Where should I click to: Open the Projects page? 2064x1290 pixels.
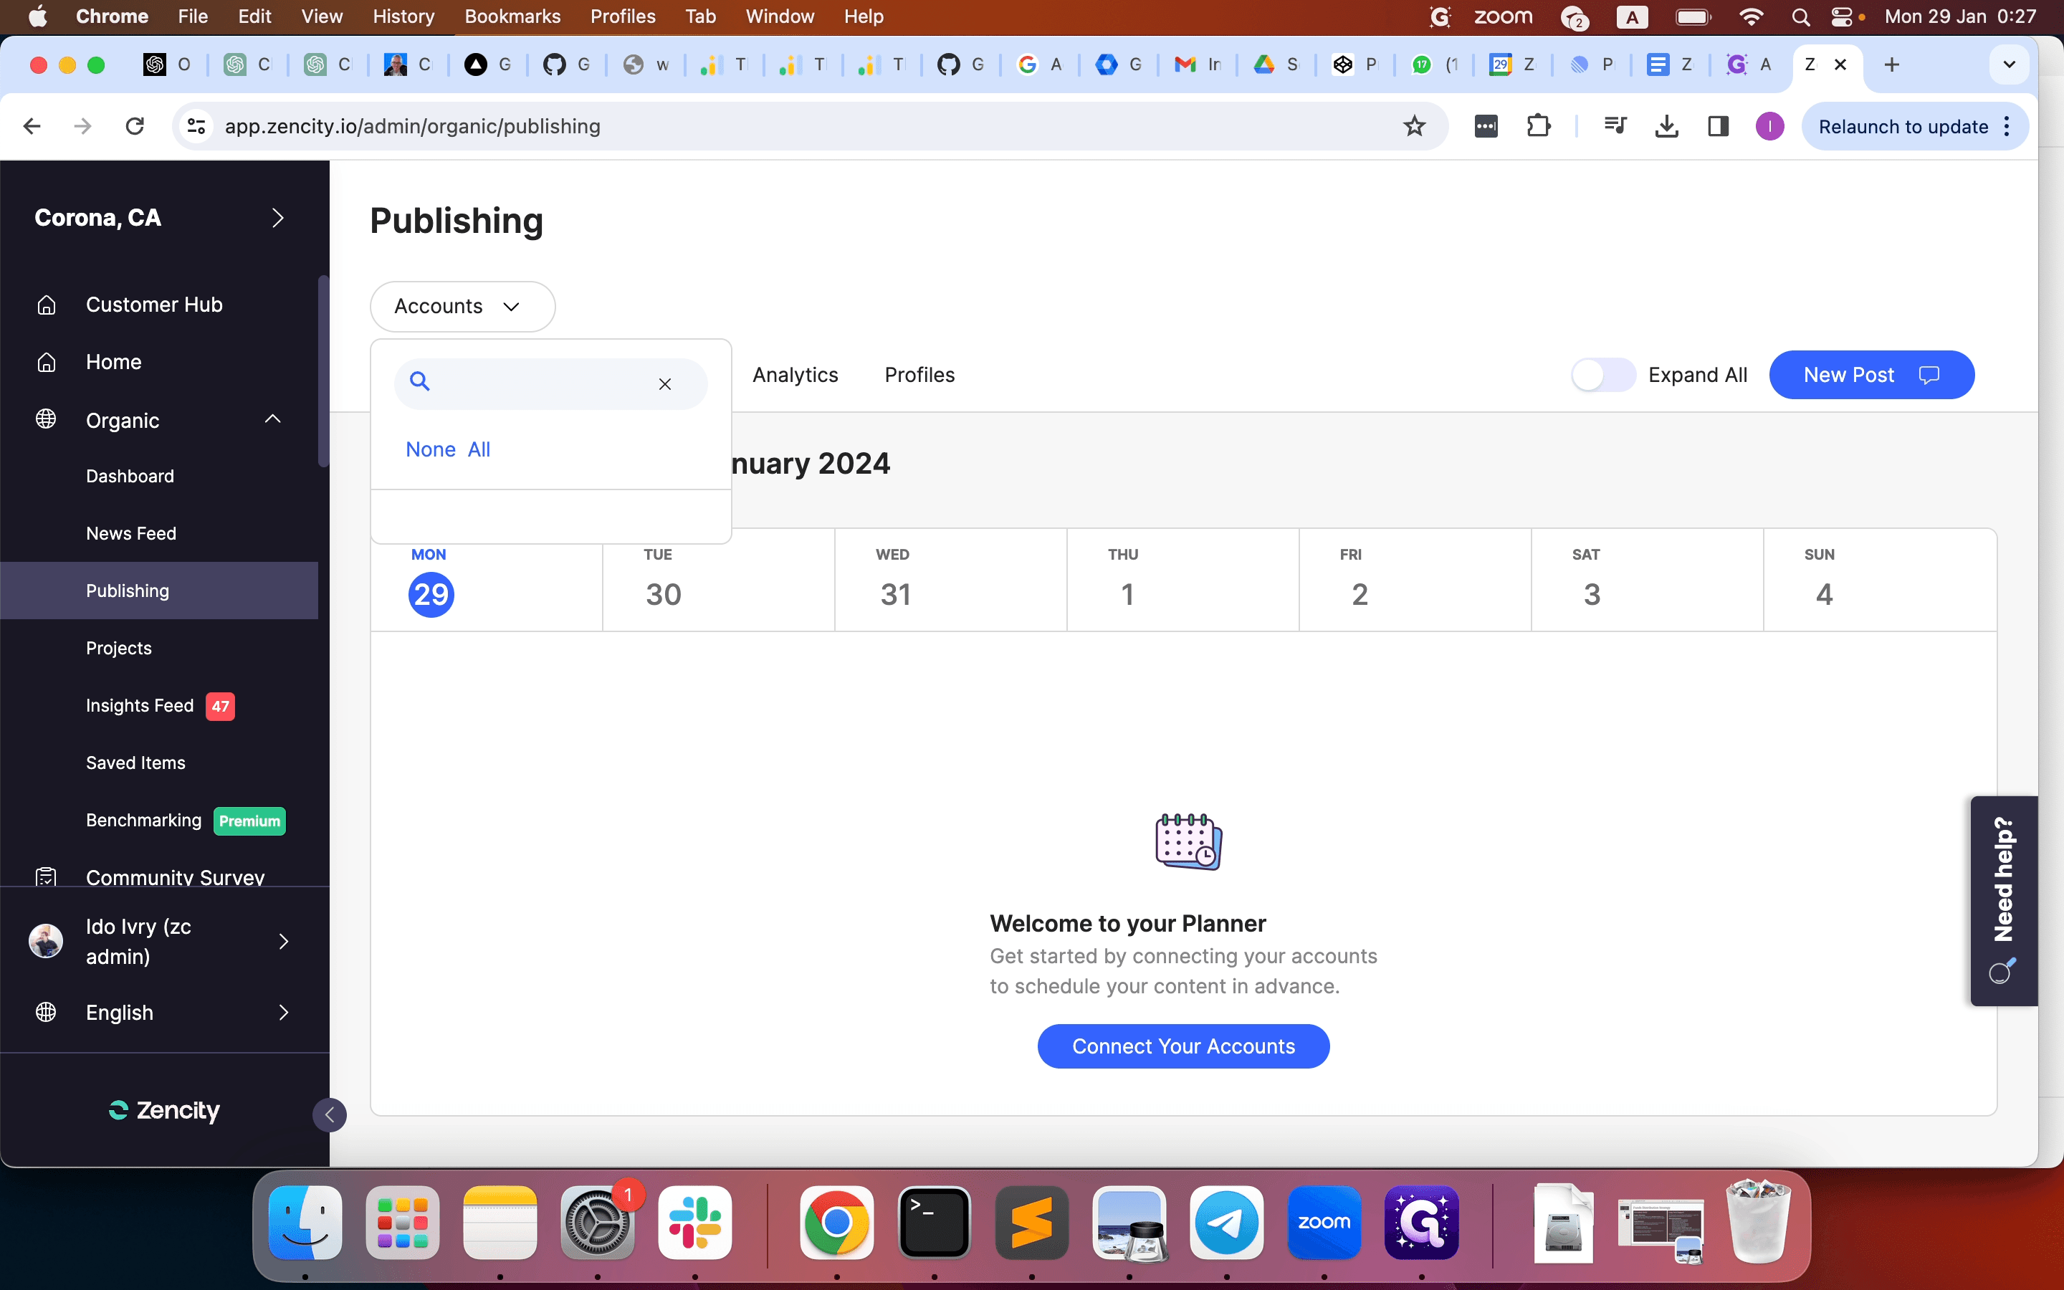coord(118,649)
